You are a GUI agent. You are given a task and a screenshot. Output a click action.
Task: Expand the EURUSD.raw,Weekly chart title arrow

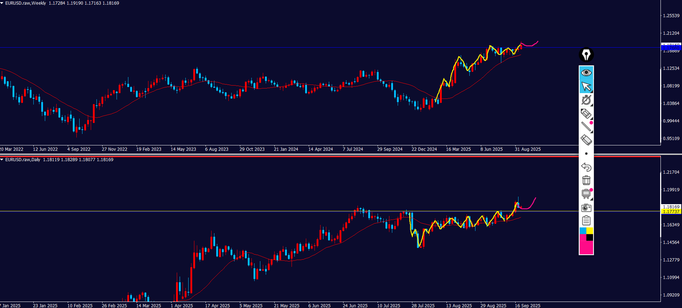click(x=2, y=3)
